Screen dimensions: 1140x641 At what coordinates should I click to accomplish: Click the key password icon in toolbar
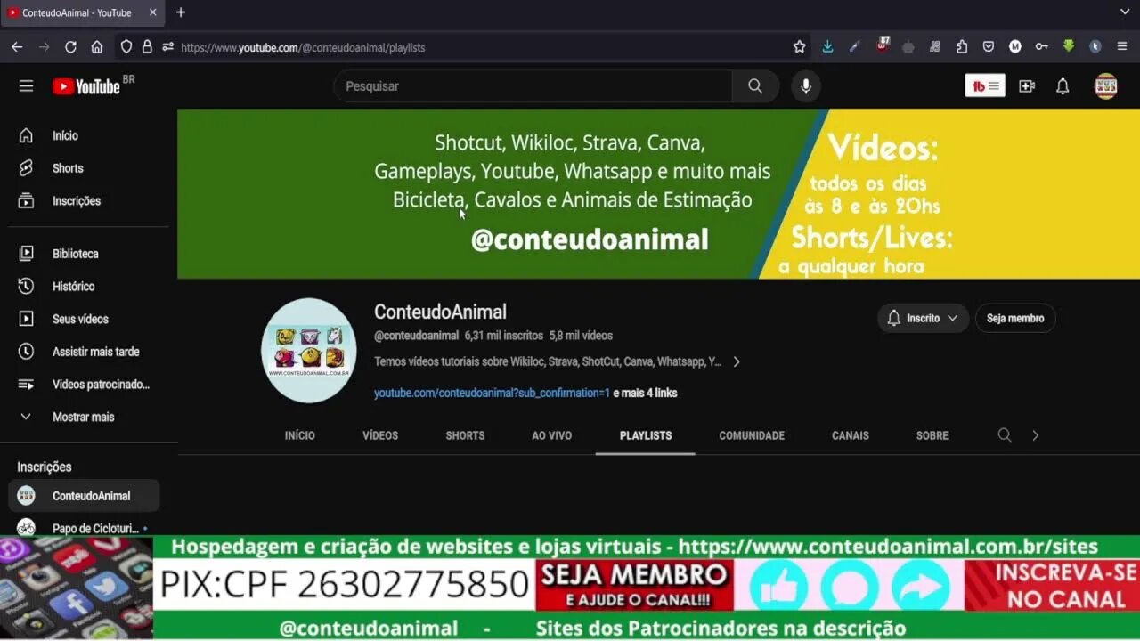1041,47
